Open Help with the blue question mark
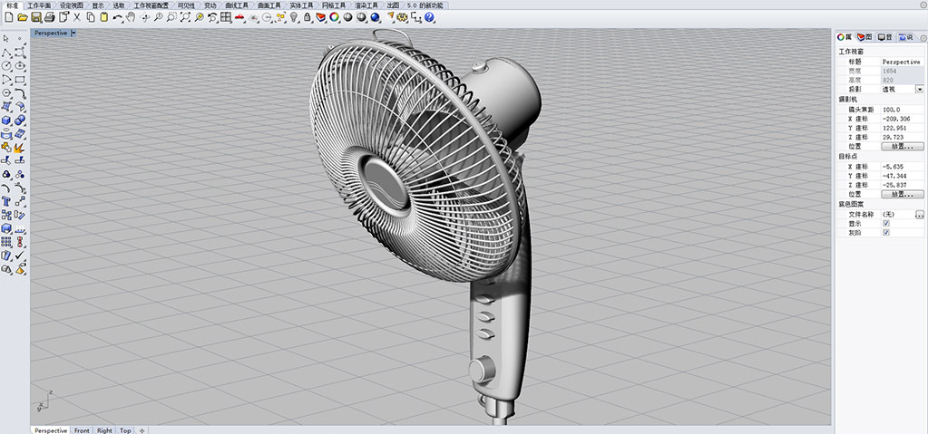 click(429, 17)
